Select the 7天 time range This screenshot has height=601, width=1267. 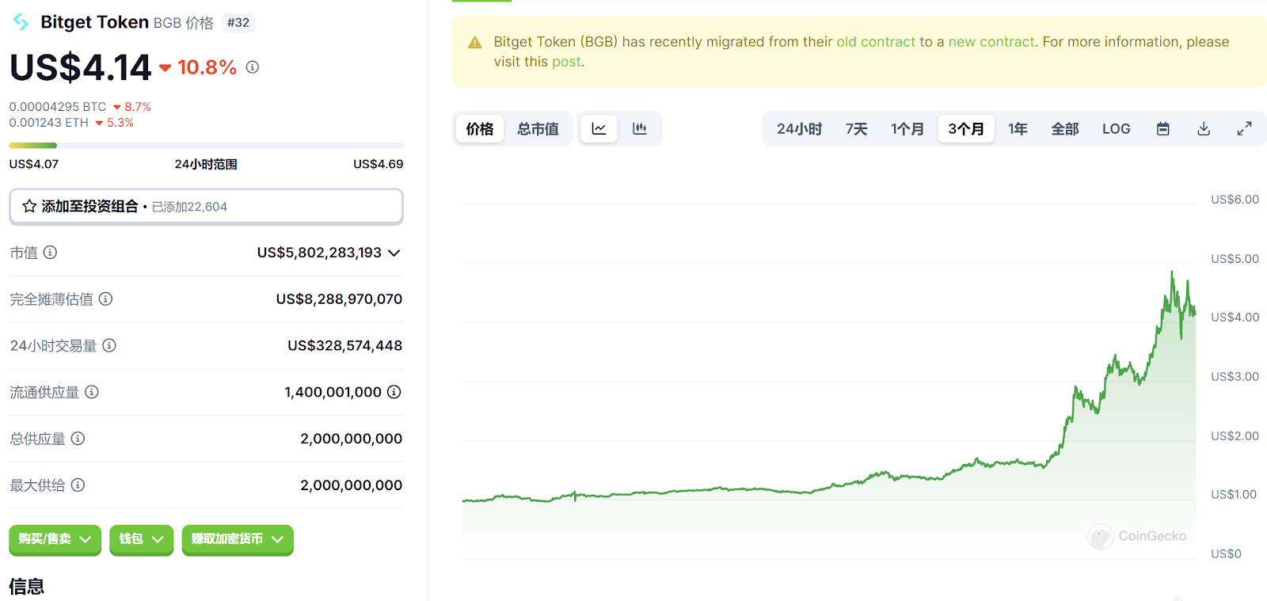856,129
